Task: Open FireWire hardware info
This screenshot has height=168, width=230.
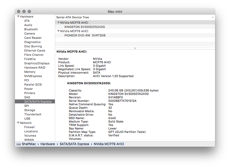Action: pos(30,59)
